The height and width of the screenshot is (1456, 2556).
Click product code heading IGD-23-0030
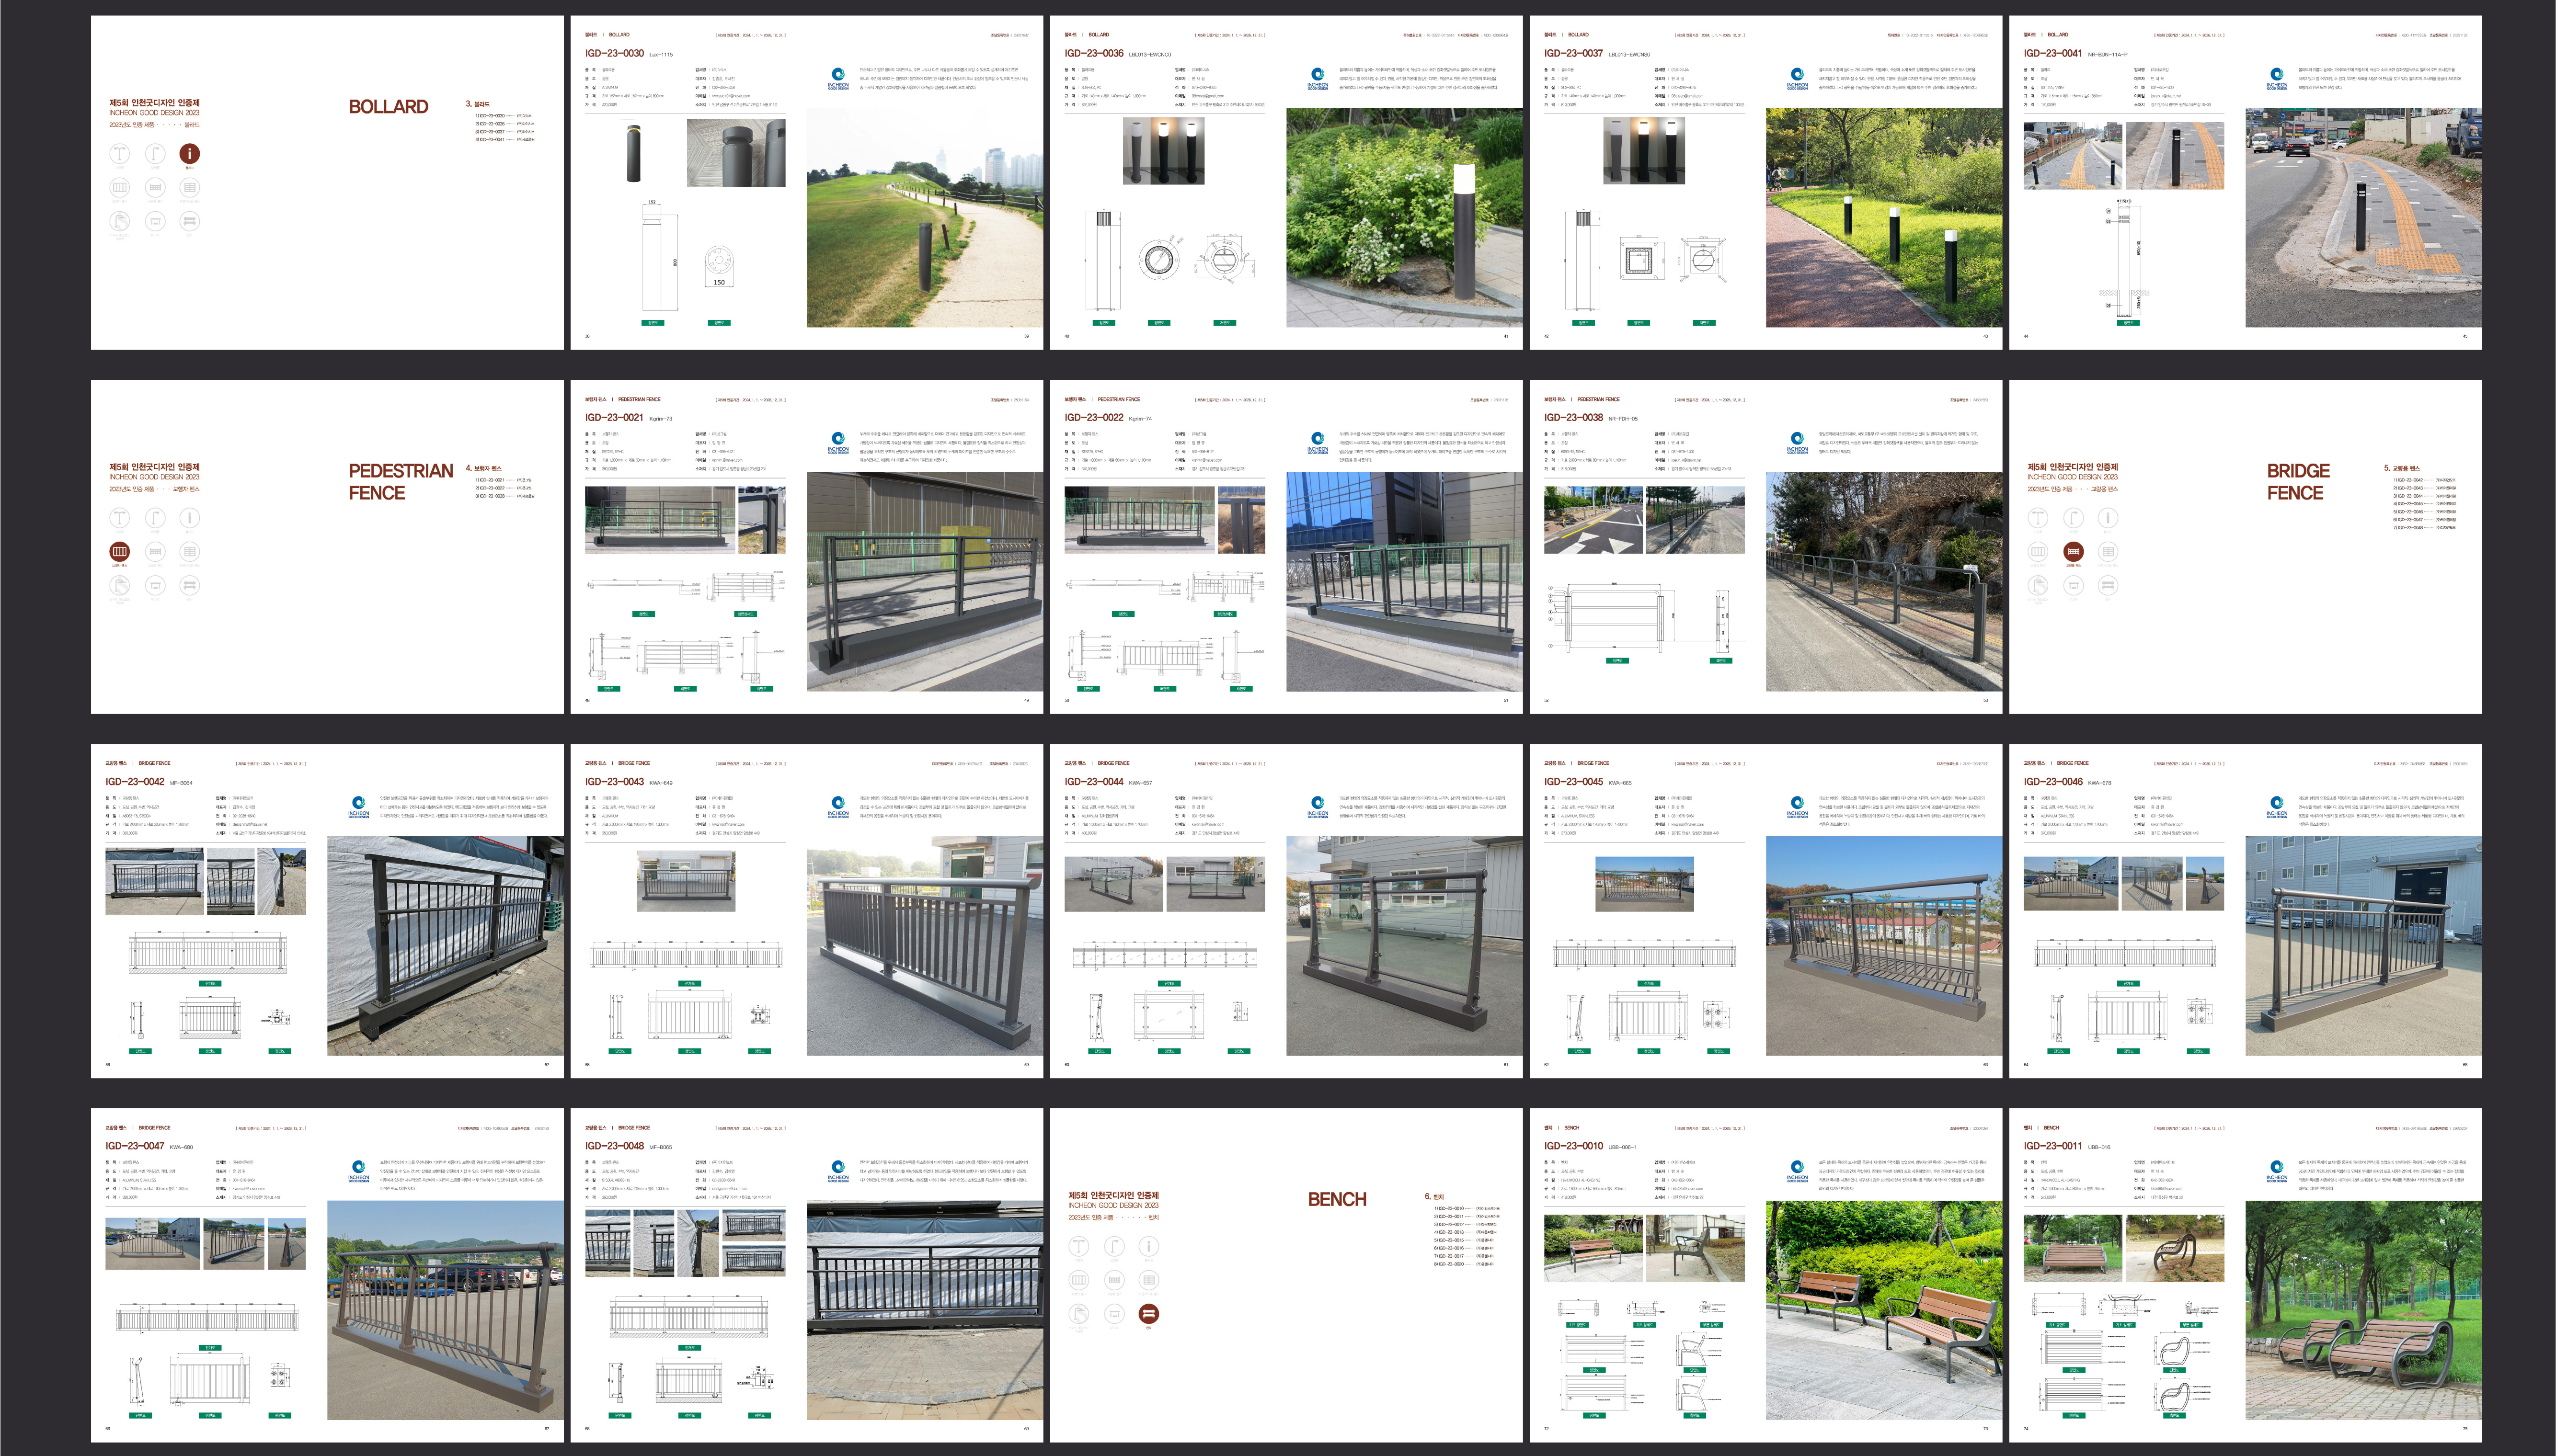(614, 53)
